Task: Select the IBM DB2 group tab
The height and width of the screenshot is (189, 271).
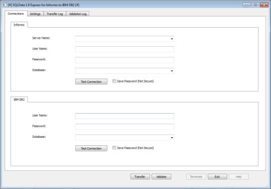Action: [x=19, y=100]
